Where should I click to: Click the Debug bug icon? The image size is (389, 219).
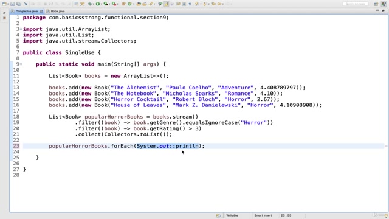(x=89, y=4)
